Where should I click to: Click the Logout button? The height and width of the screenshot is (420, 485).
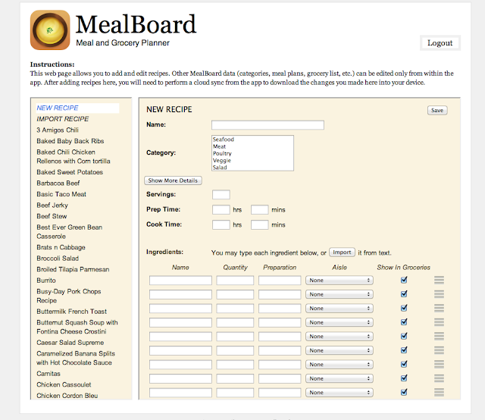pyautogui.click(x=440, y=42)
